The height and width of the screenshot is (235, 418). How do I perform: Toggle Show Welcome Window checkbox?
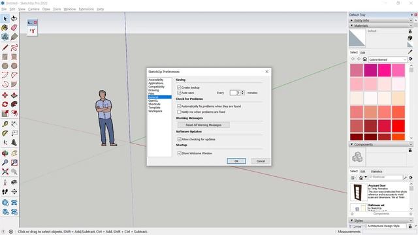(179, 153)
